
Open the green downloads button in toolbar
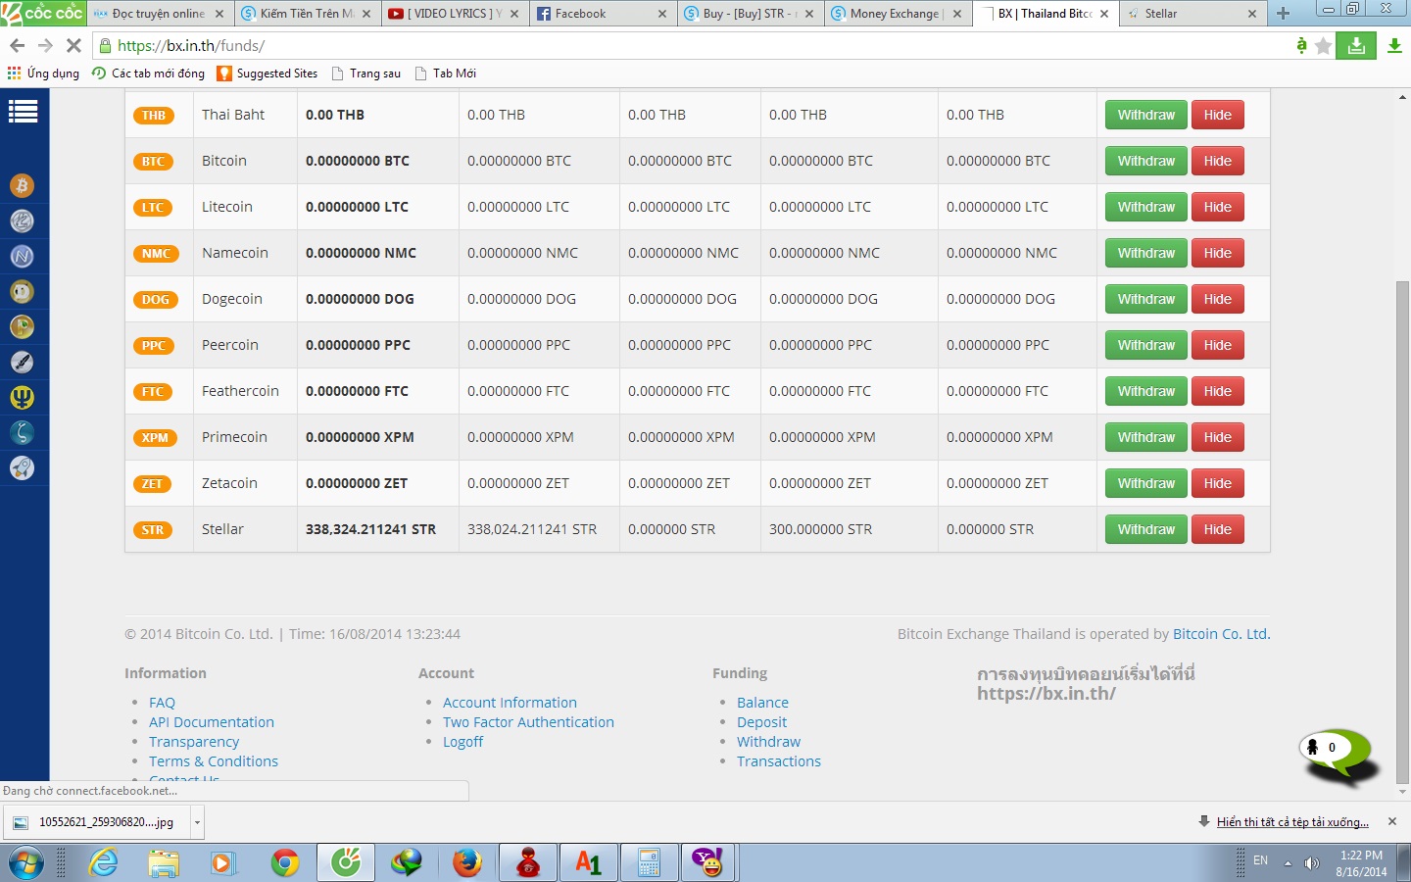[1356, 45]
